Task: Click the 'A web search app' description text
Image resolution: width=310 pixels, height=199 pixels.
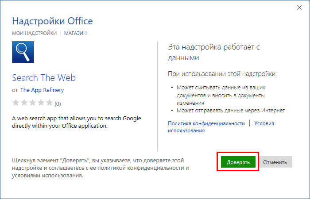Action: coord(77,122)
